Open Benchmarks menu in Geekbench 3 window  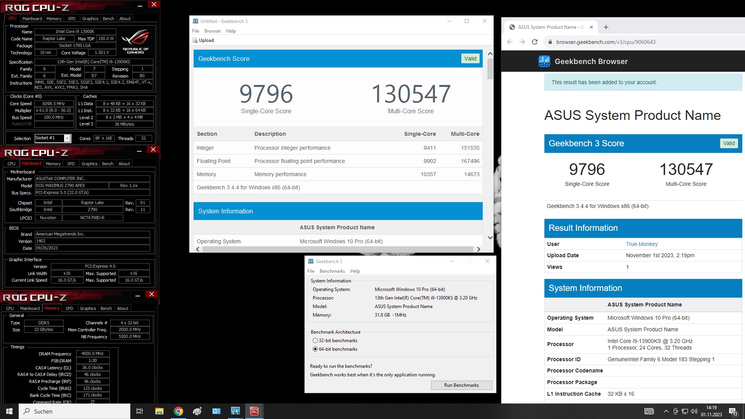(332, 271)
